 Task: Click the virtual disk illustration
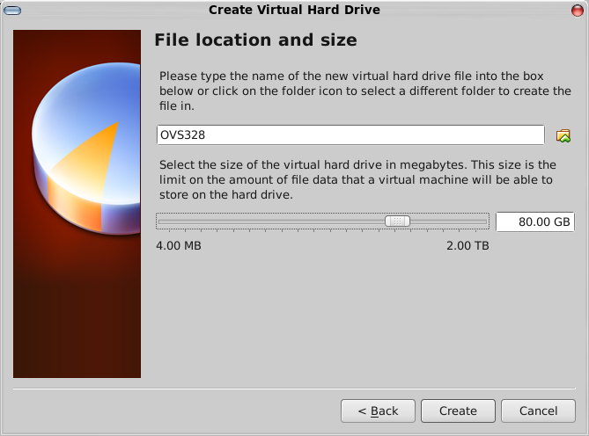coord(77,204)
